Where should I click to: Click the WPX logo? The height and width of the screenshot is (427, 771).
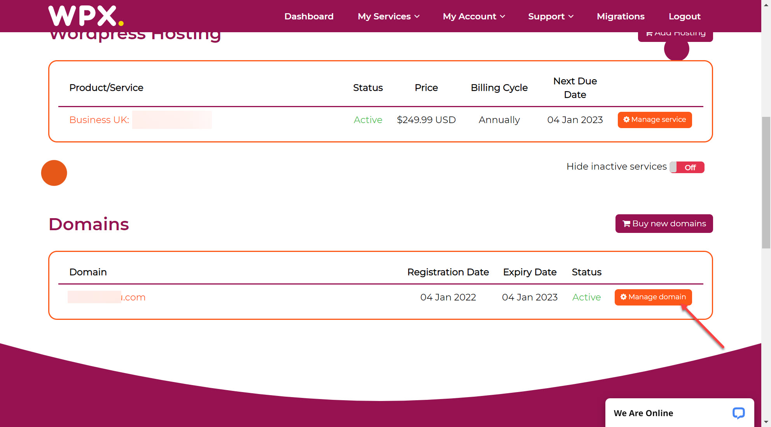point(86,16)
